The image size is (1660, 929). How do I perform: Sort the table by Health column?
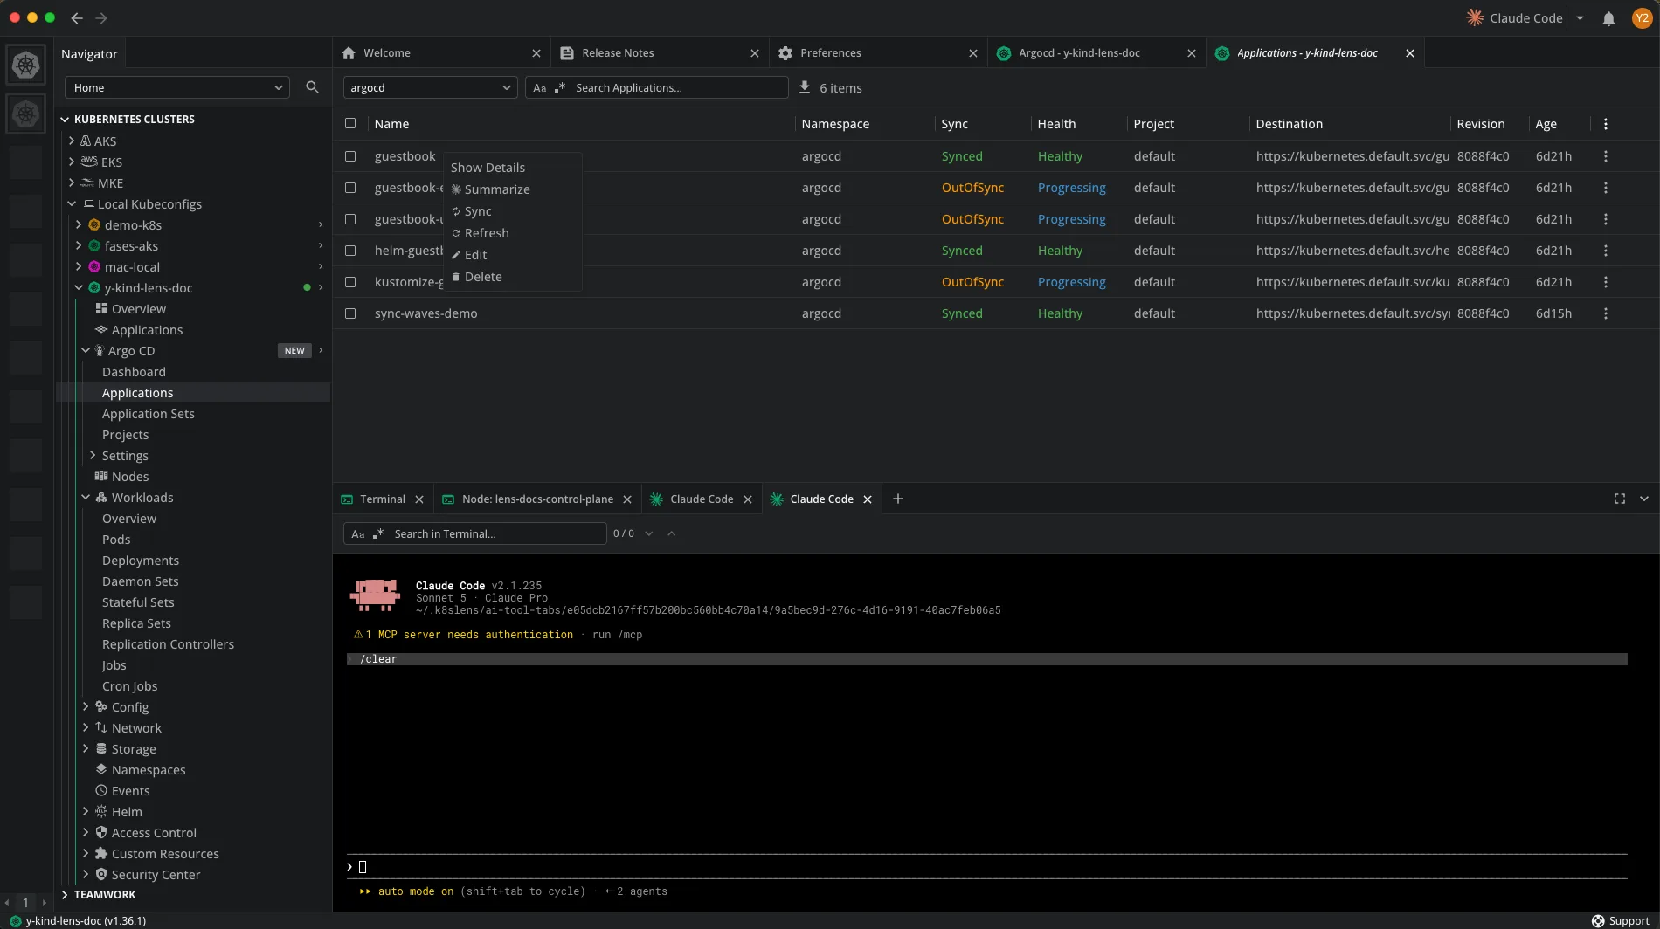click(1056, 124)
